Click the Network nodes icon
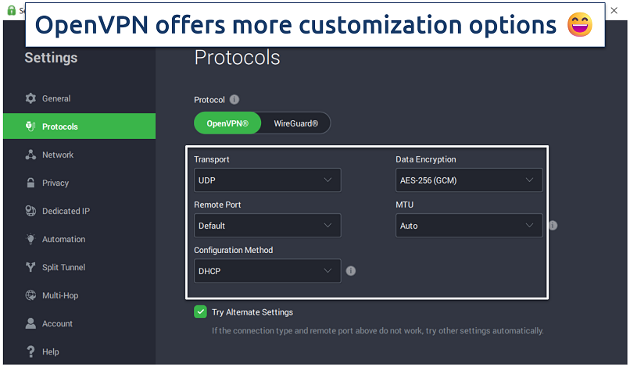 (30, 155)
